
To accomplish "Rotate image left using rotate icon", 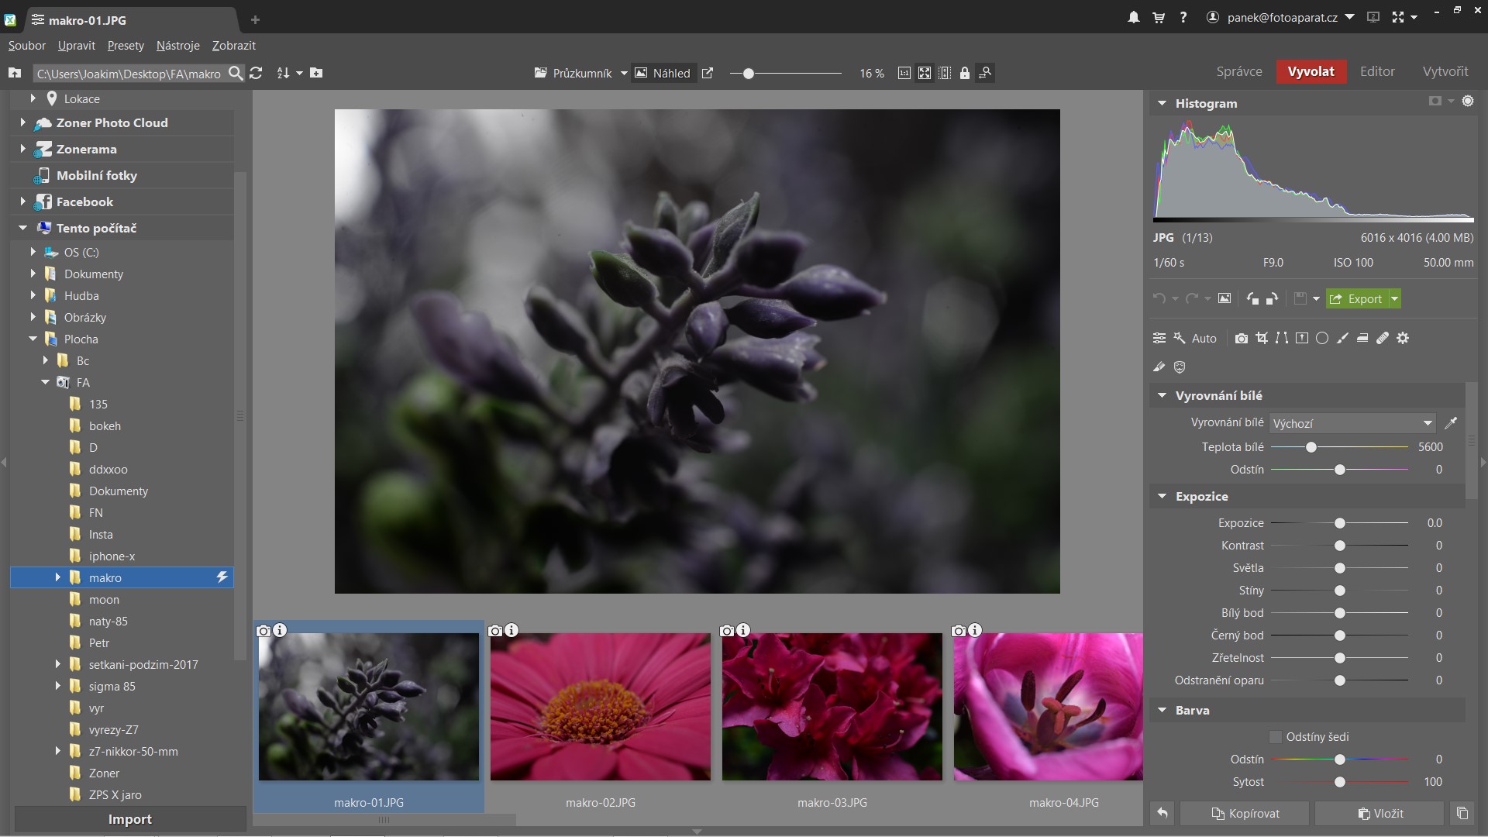I will click(1252, 298).
